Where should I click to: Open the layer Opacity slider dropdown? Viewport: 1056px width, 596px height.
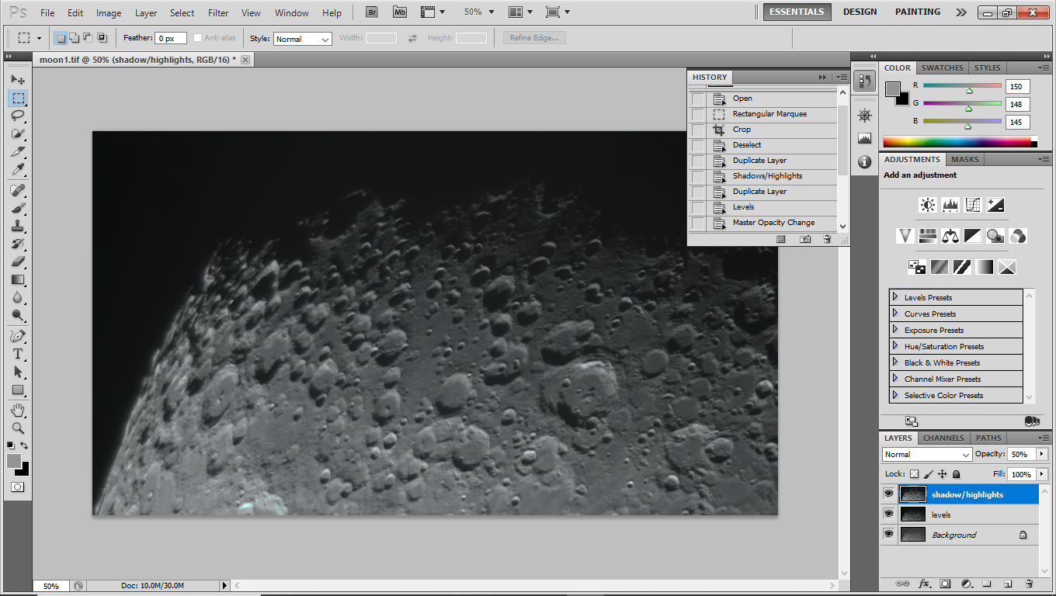(x=1041, y=454)
